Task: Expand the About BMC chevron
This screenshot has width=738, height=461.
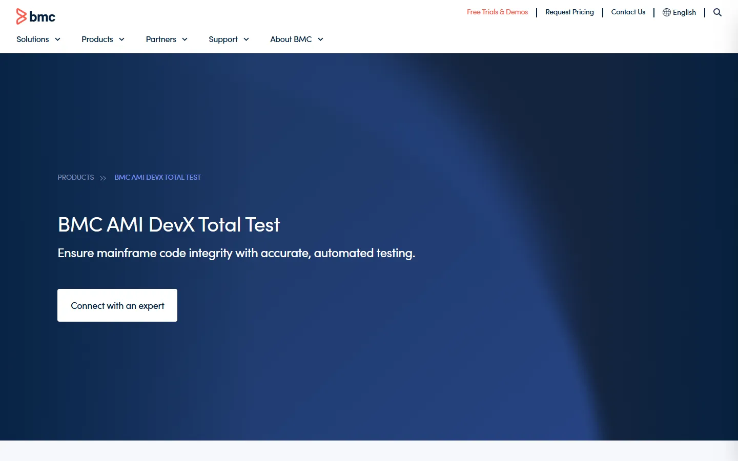Action: coord(320,39)
